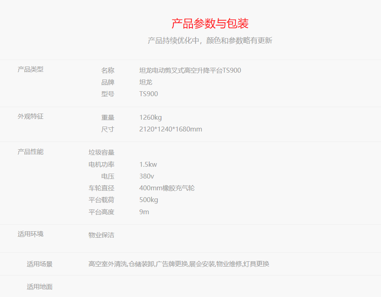This screenshot has width=381, height=297.
Task: Click the 尺寸 field label
Action: 108,129
